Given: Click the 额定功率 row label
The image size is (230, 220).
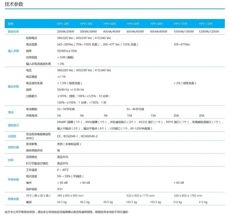Looking at the screenshot, I should click(13, 32).
